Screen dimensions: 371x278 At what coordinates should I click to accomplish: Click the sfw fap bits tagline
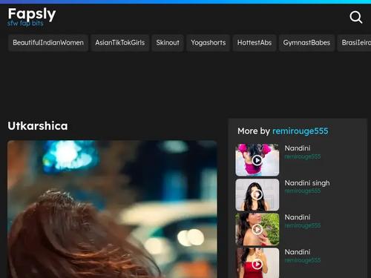click(25, 24)
